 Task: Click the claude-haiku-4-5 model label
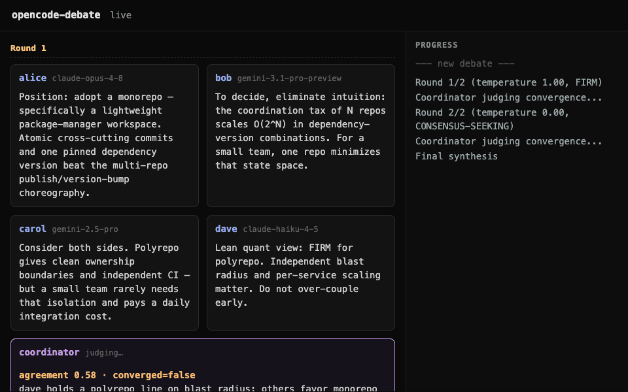(281, 229)
